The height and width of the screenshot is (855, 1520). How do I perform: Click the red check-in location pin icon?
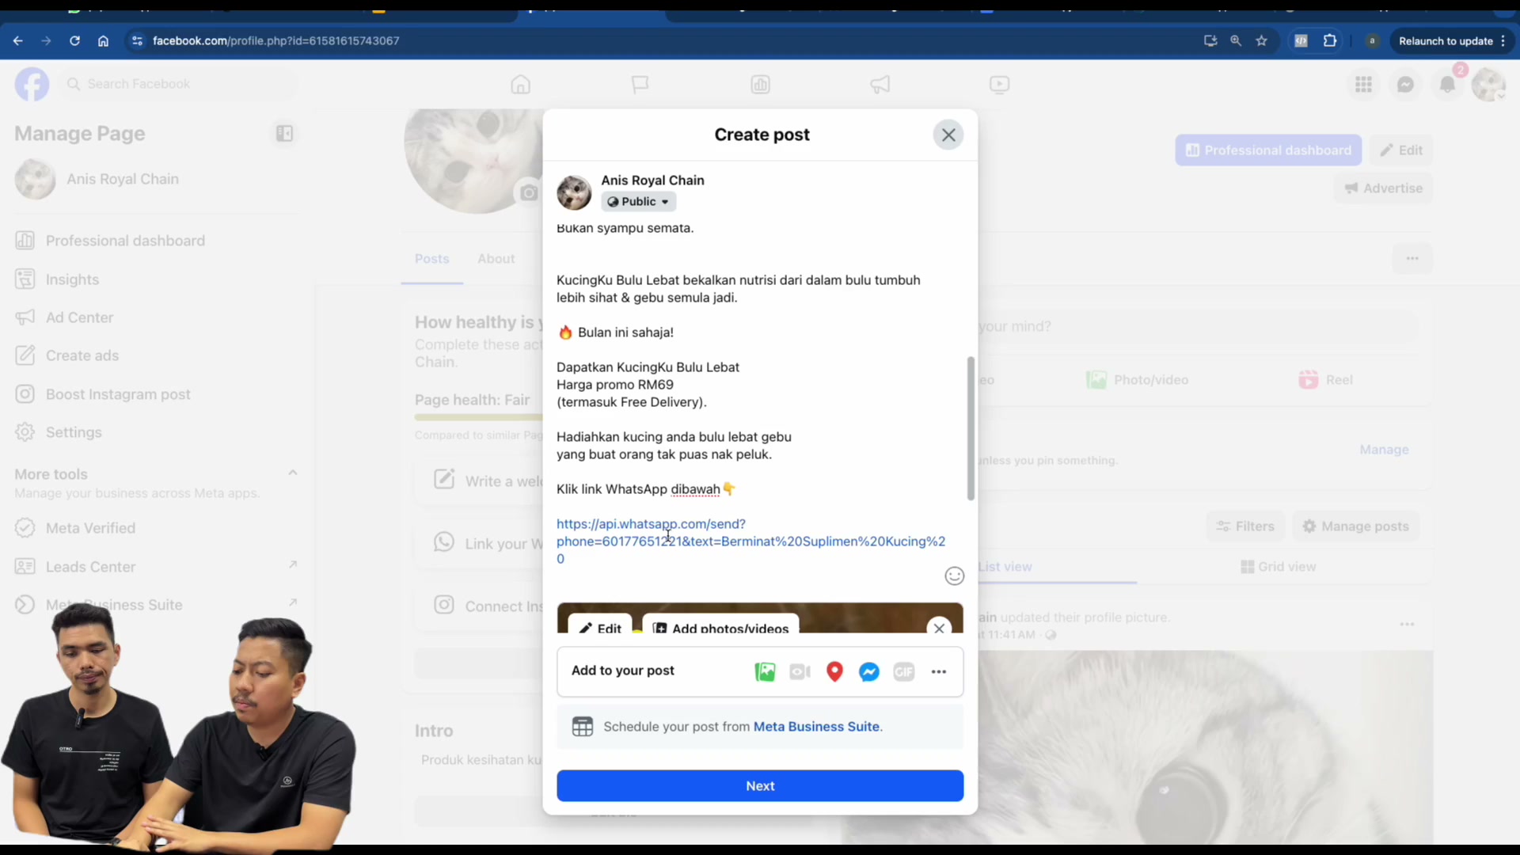pos(834,672)
